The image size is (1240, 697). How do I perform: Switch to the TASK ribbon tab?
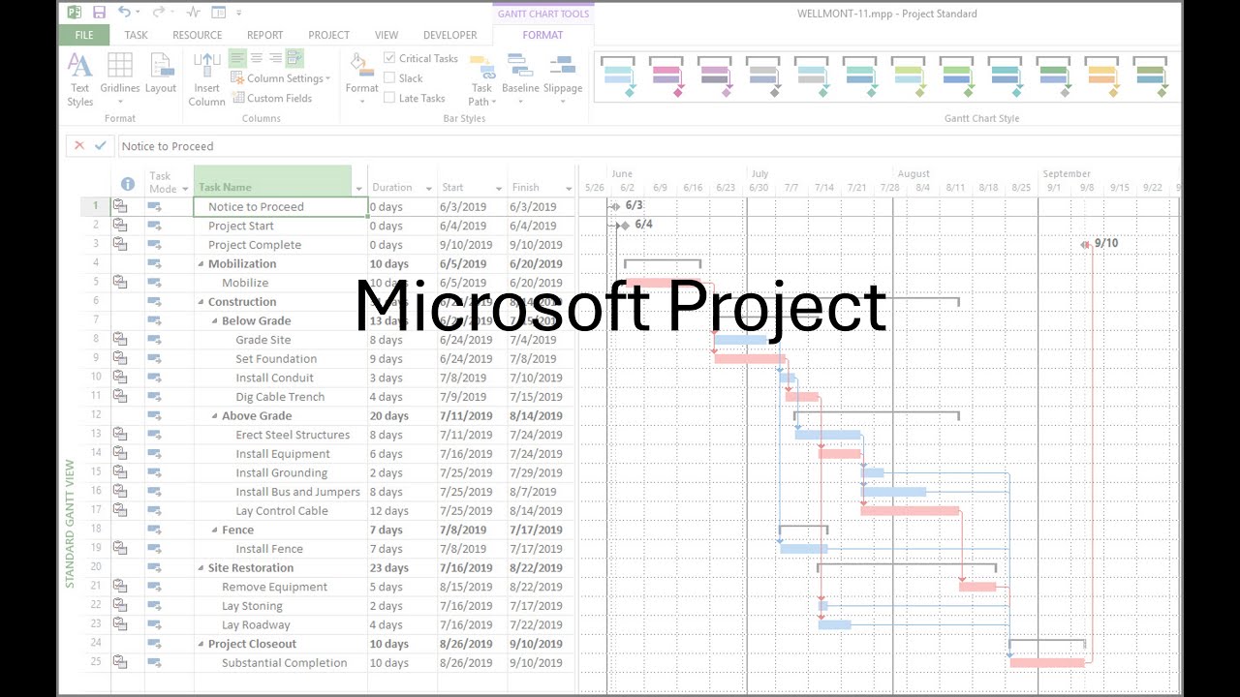[x=136, y=35]
